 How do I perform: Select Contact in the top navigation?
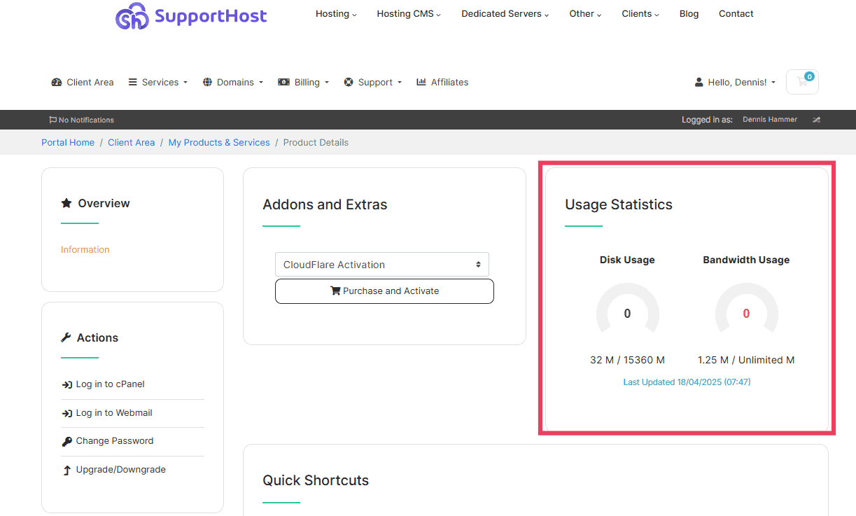[x=736, y=13]
